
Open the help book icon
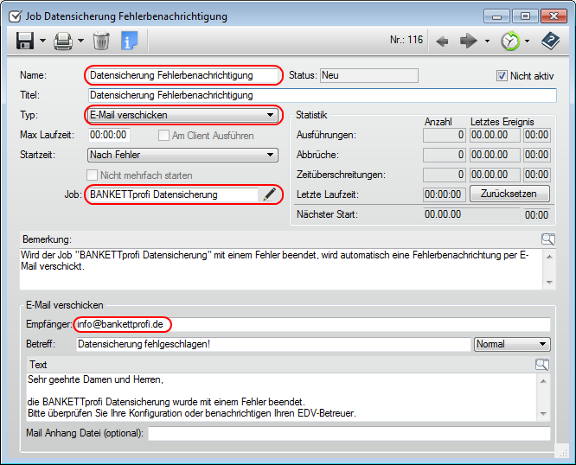point(550,41)
